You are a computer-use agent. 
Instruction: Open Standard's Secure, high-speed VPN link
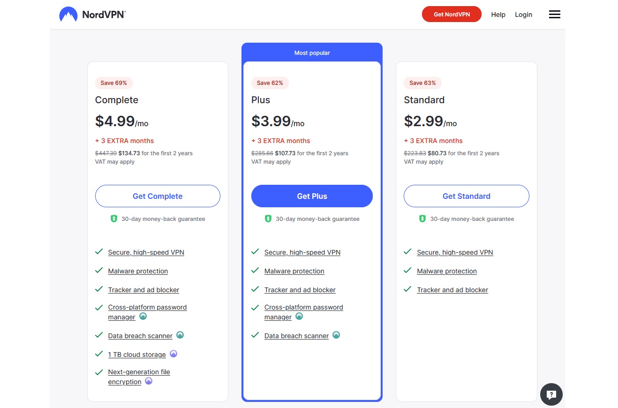tap(455, 252)
